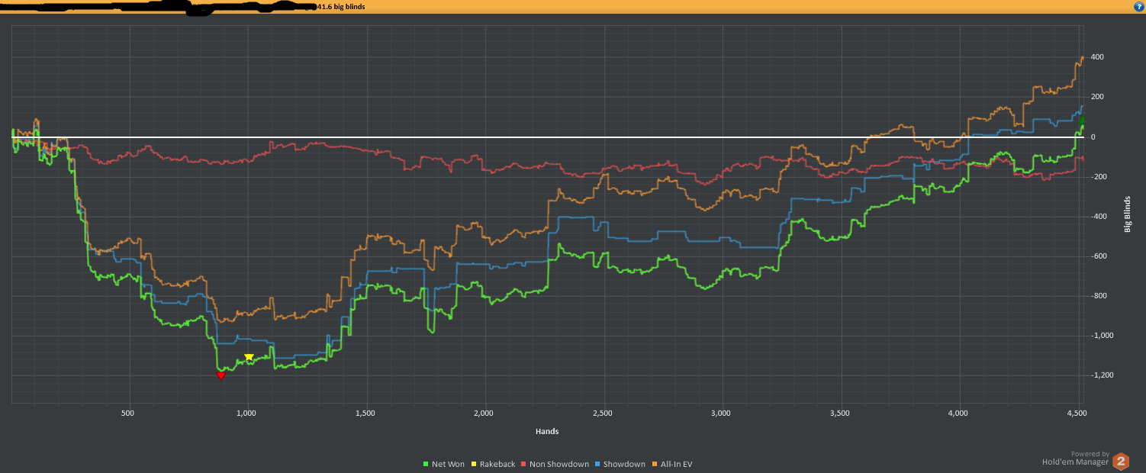
Task: Click the green Net Won legend square
Action: click(x=426, y=464)
